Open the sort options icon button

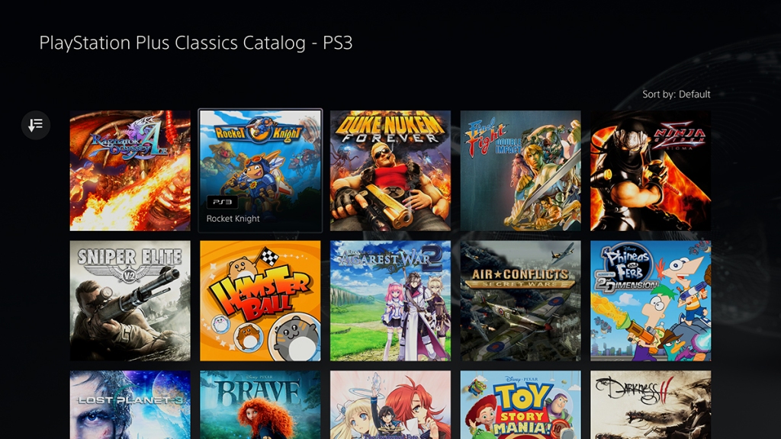tap(35, 124)
